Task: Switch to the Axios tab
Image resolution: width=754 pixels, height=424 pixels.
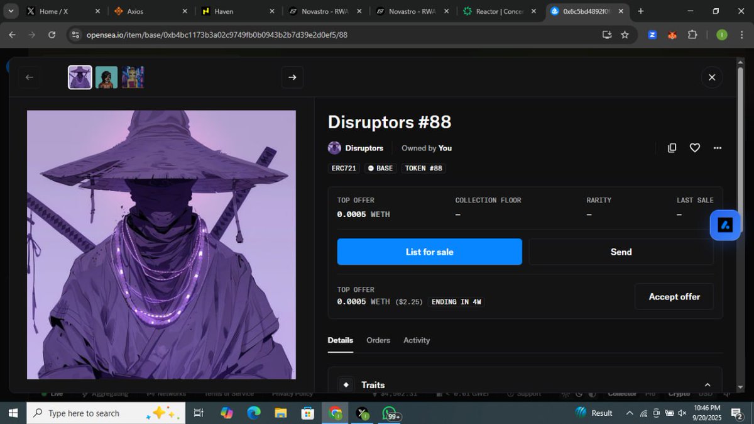Action: (x=151, y=11)
